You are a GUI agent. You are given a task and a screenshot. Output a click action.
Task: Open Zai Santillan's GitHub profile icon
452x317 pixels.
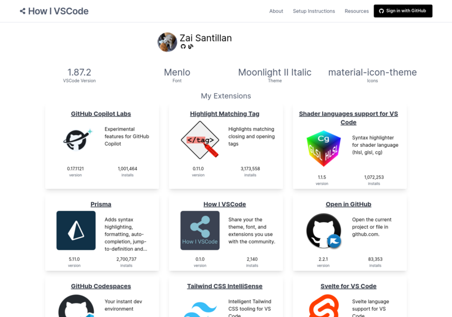pos(183,46)
